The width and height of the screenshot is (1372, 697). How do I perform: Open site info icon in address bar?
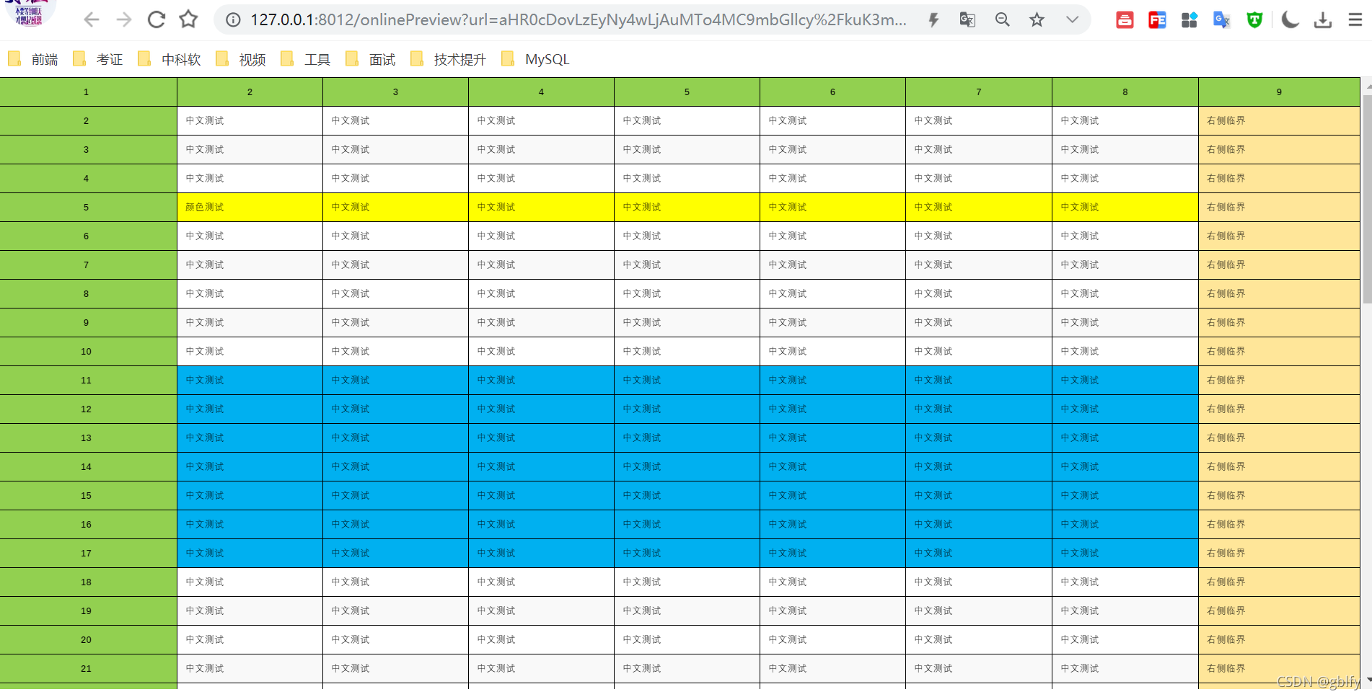(x=233, y=20)
